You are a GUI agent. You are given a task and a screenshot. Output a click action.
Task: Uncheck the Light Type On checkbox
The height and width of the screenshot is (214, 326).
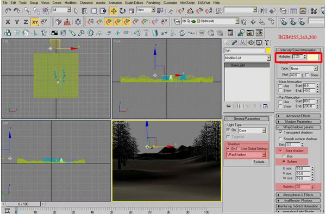228,130
